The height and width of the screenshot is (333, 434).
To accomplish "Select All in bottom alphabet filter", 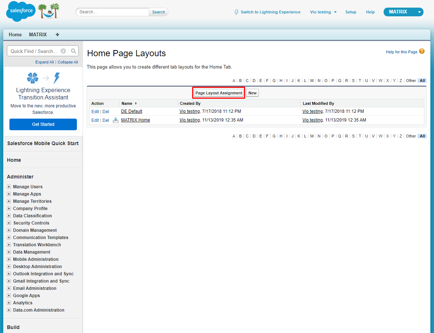I will coord(422,136).
